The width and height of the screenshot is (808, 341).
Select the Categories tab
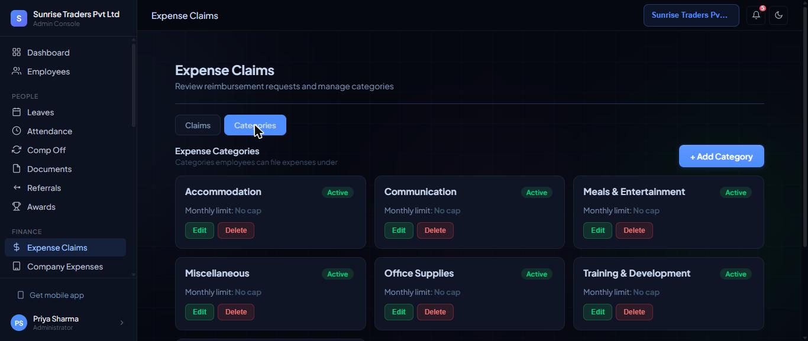(255, 125)
